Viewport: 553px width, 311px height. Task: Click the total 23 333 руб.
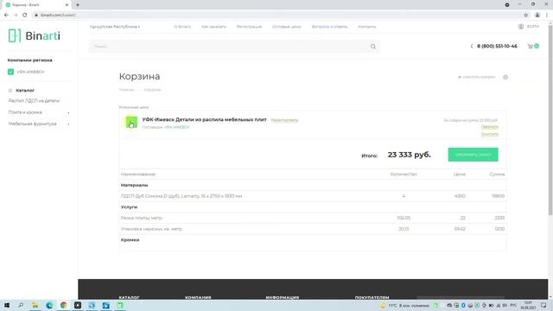(x=409, y=155)
